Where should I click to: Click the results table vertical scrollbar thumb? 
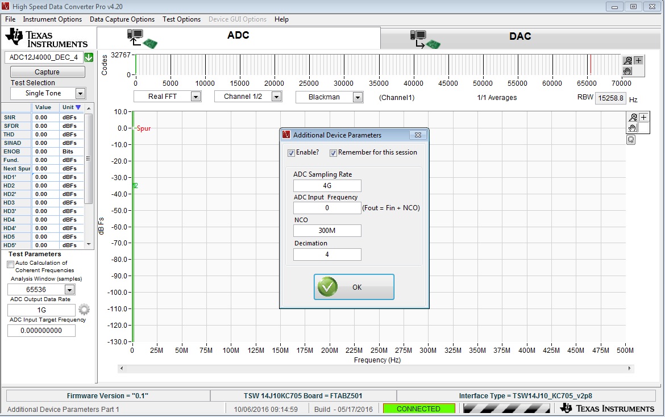[x=88, y=159]
